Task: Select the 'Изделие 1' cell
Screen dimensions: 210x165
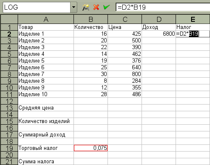Action: click(46, 34)
